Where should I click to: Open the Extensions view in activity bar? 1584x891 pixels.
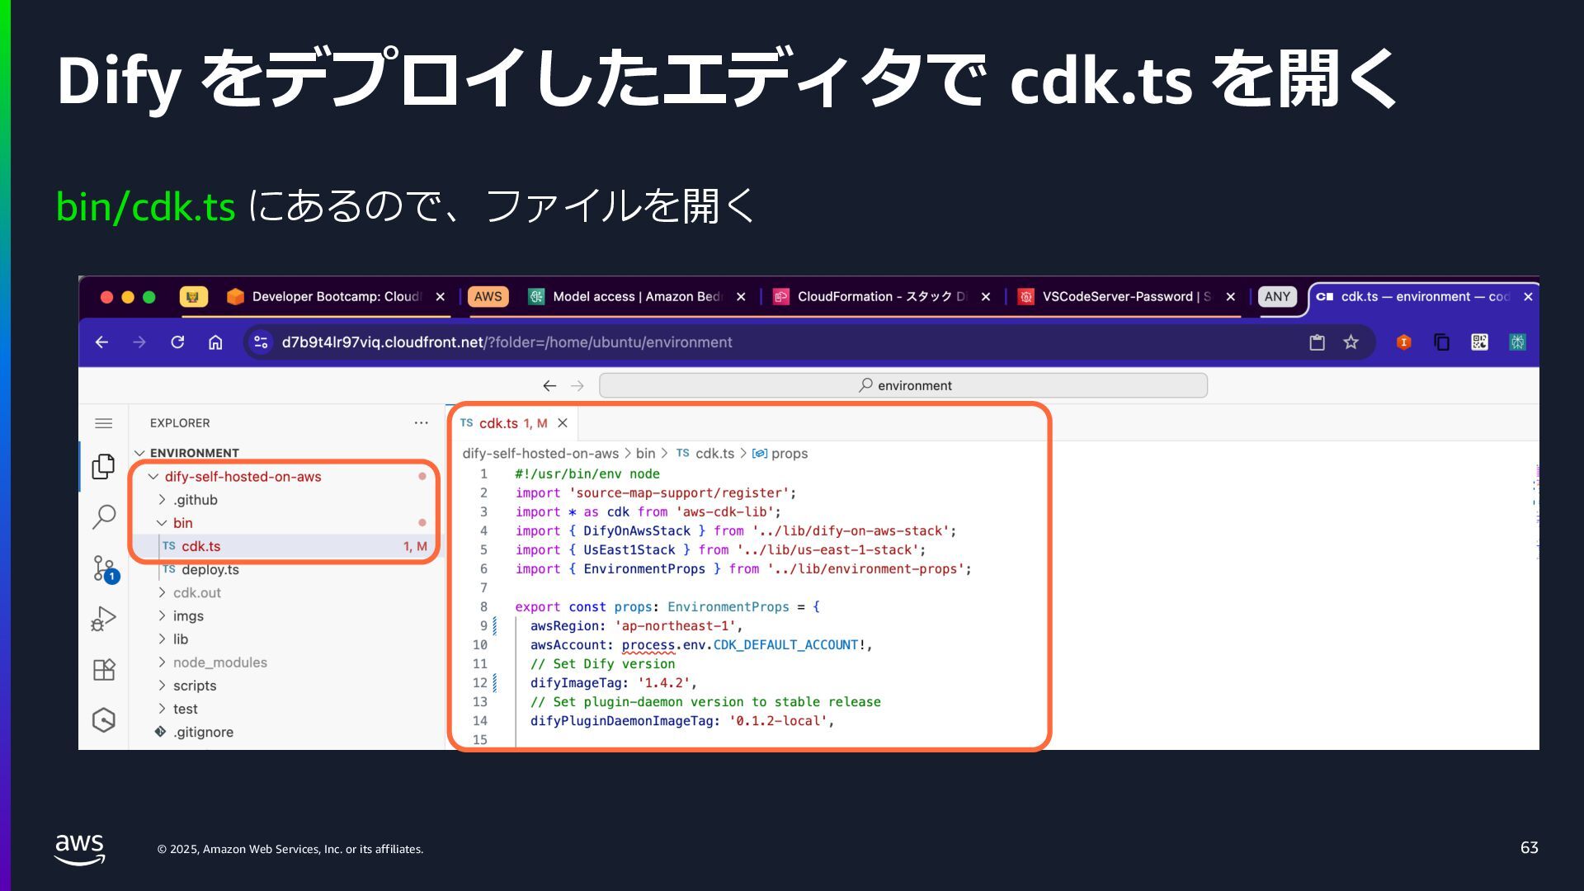click(x=103, y=669)
